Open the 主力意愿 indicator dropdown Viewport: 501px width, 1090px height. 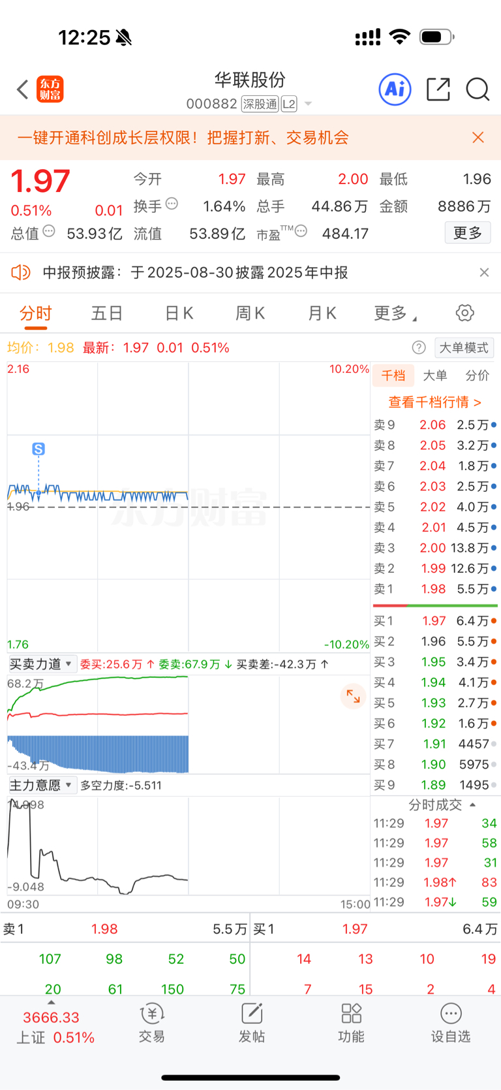coord(42,785)
